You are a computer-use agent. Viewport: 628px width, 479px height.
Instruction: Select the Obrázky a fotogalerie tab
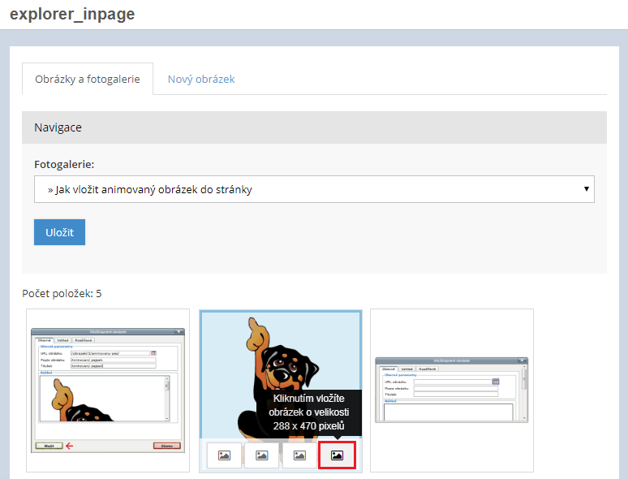pos(88,80)
